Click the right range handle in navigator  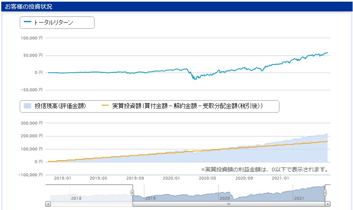click(x=325, y=193)
